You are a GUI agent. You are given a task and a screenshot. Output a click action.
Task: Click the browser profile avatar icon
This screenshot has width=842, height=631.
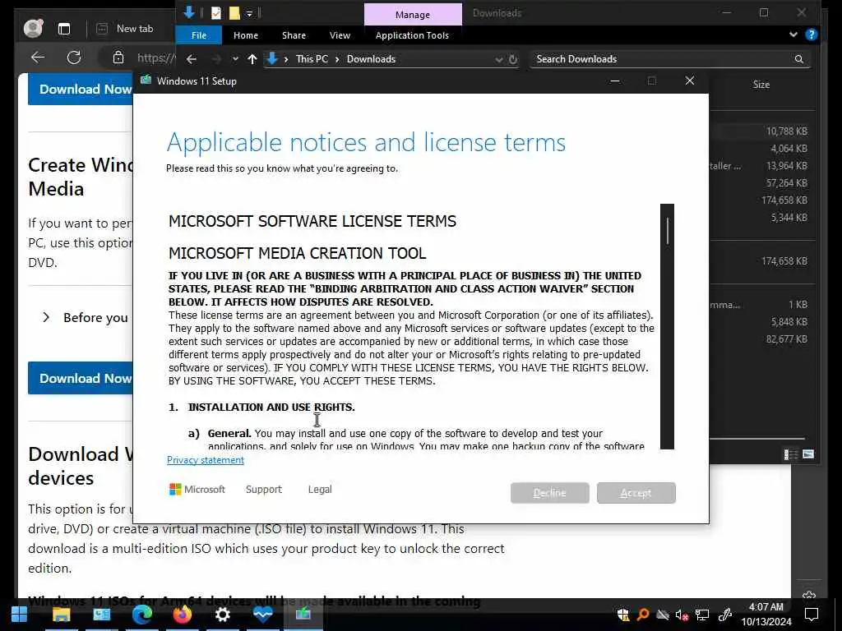point(33,29)
